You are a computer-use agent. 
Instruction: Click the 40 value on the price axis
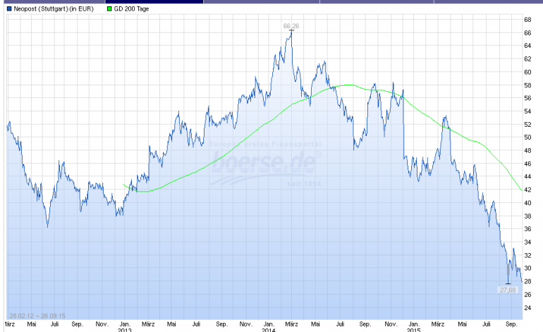(527, 203)
